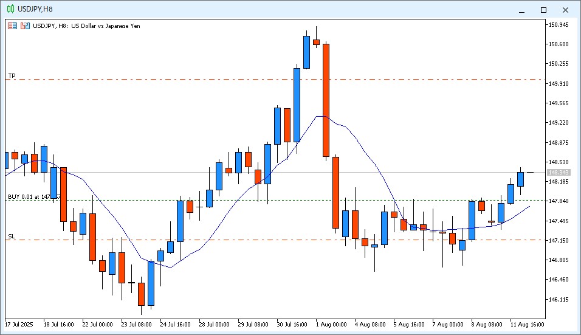The height and width of the screenshot is (335, 581).
Task: Click the 150.945 price scale label
Action: (559, 25)
